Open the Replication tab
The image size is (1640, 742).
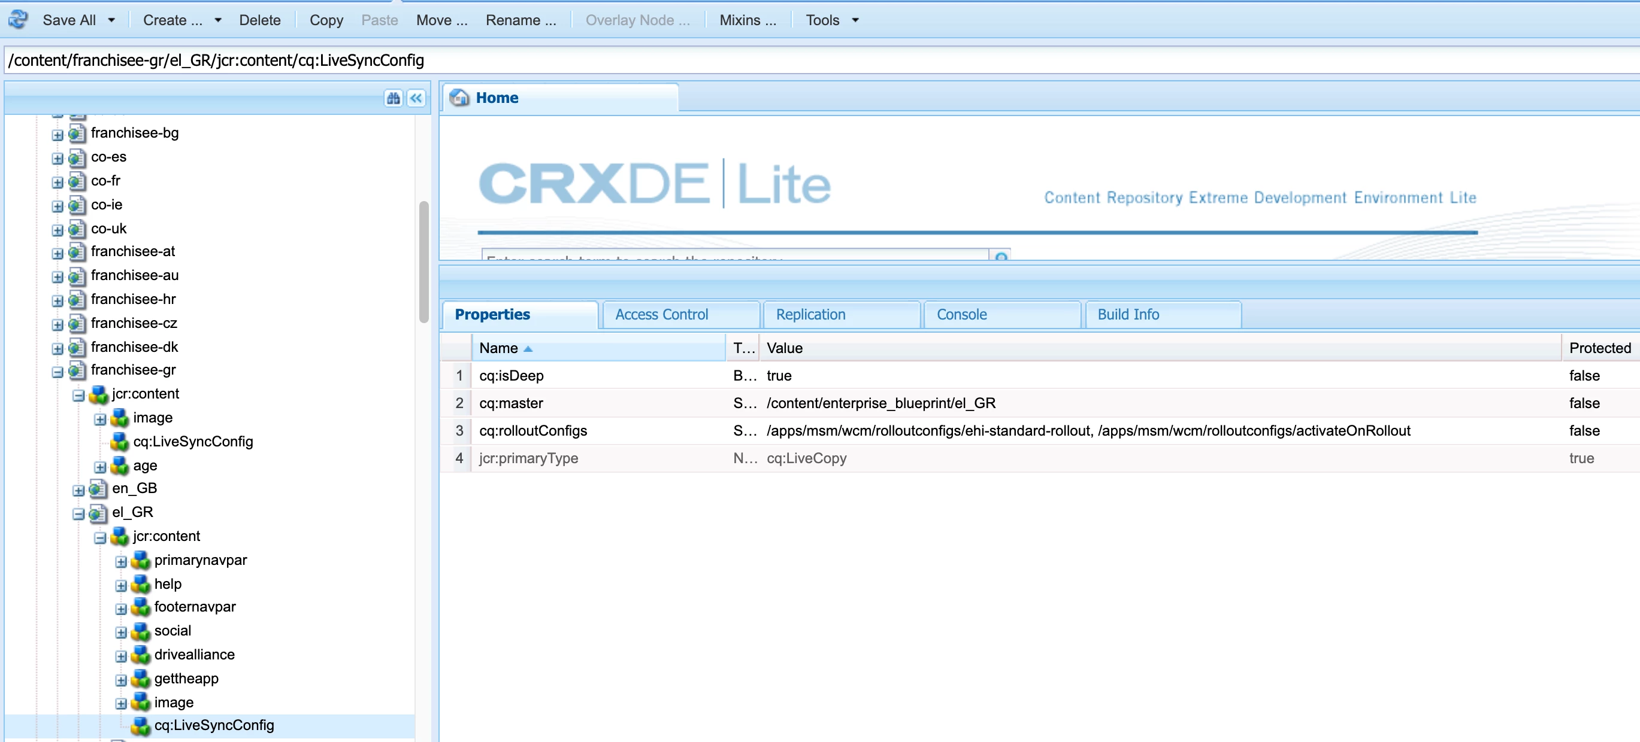point(810,314)
